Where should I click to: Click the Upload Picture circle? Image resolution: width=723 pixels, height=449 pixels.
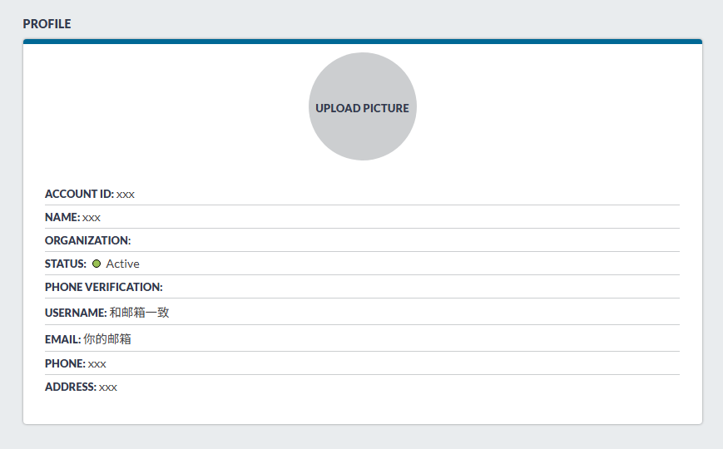tap(362, 107)
